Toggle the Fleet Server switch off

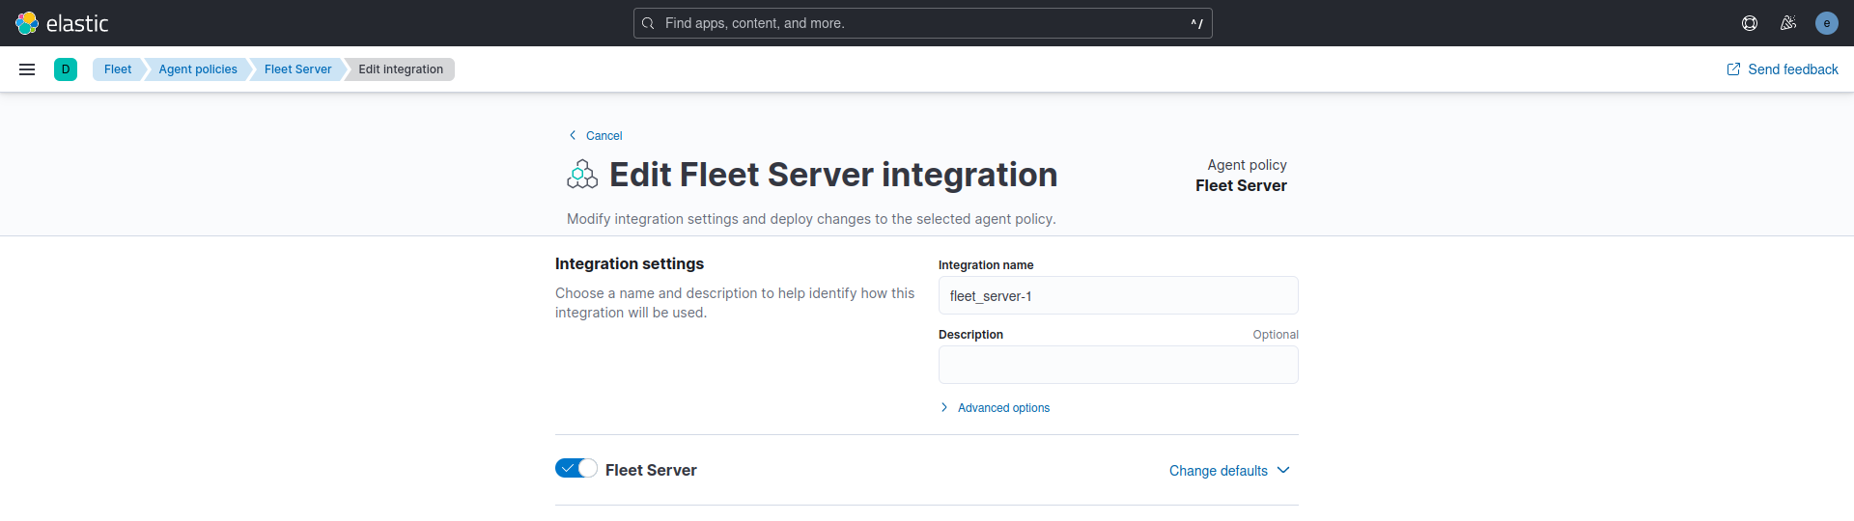pyautogui.click(x=576, y=468)
